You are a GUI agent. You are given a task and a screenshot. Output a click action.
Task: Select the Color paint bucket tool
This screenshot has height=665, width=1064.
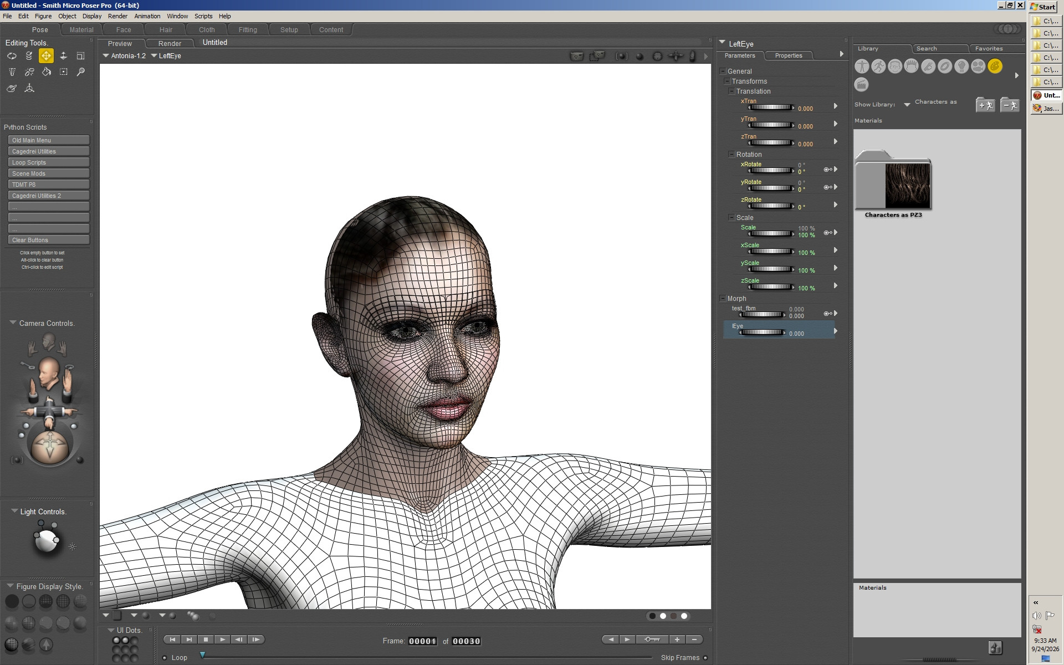click(x=46, y=72)
